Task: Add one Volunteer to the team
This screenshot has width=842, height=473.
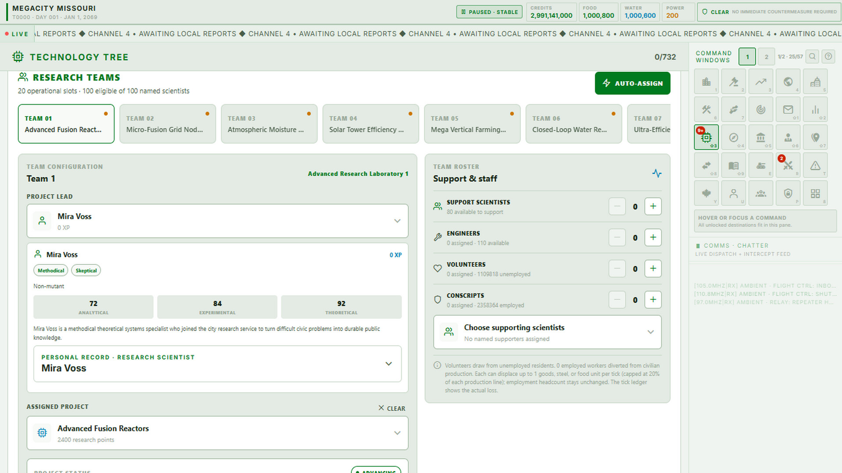Action: (x=653, y=268)
